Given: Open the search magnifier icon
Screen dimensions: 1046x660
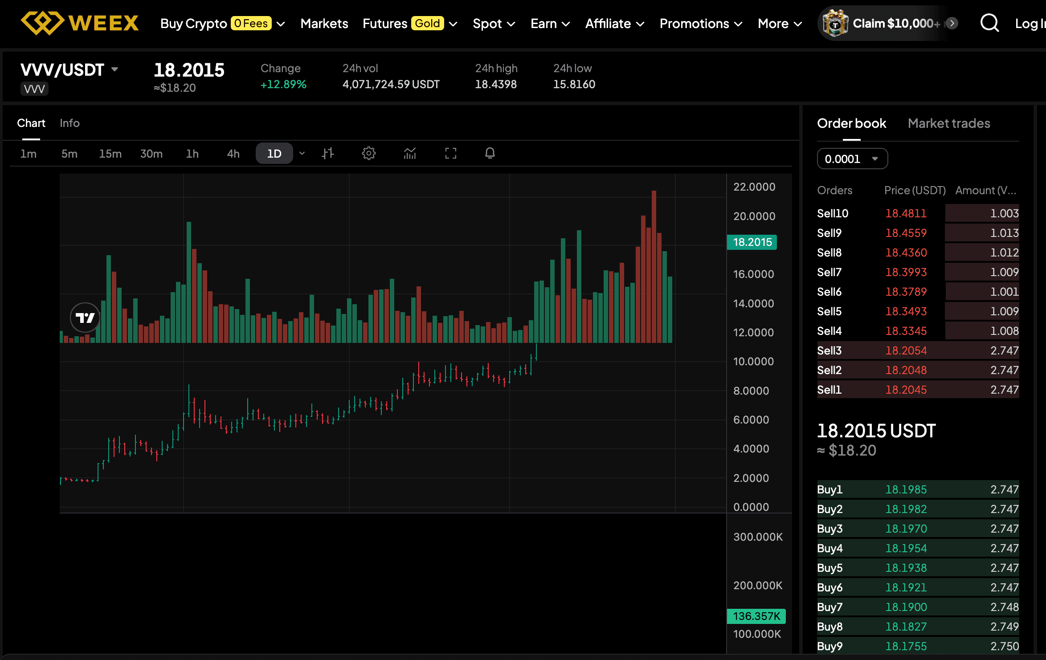Looking at the screenshot, I should [989, 23].
